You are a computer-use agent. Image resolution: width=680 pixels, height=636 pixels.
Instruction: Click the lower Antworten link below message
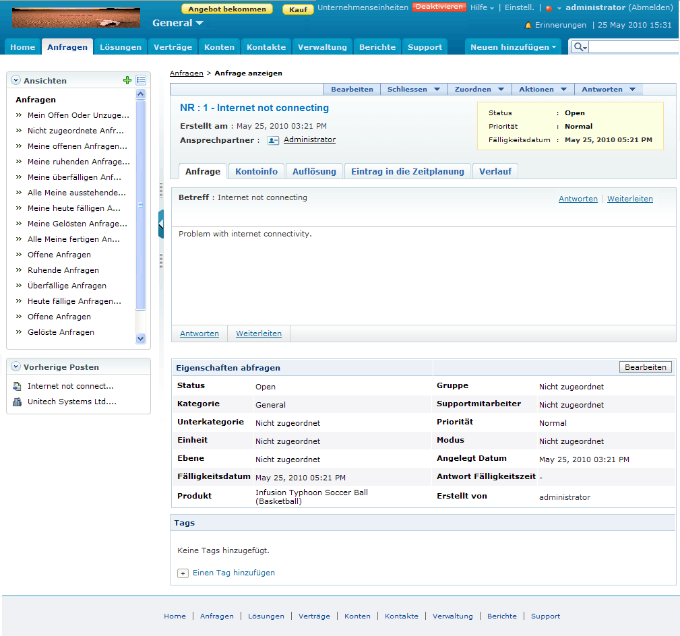pyautogui.click(x=199, y=333)
